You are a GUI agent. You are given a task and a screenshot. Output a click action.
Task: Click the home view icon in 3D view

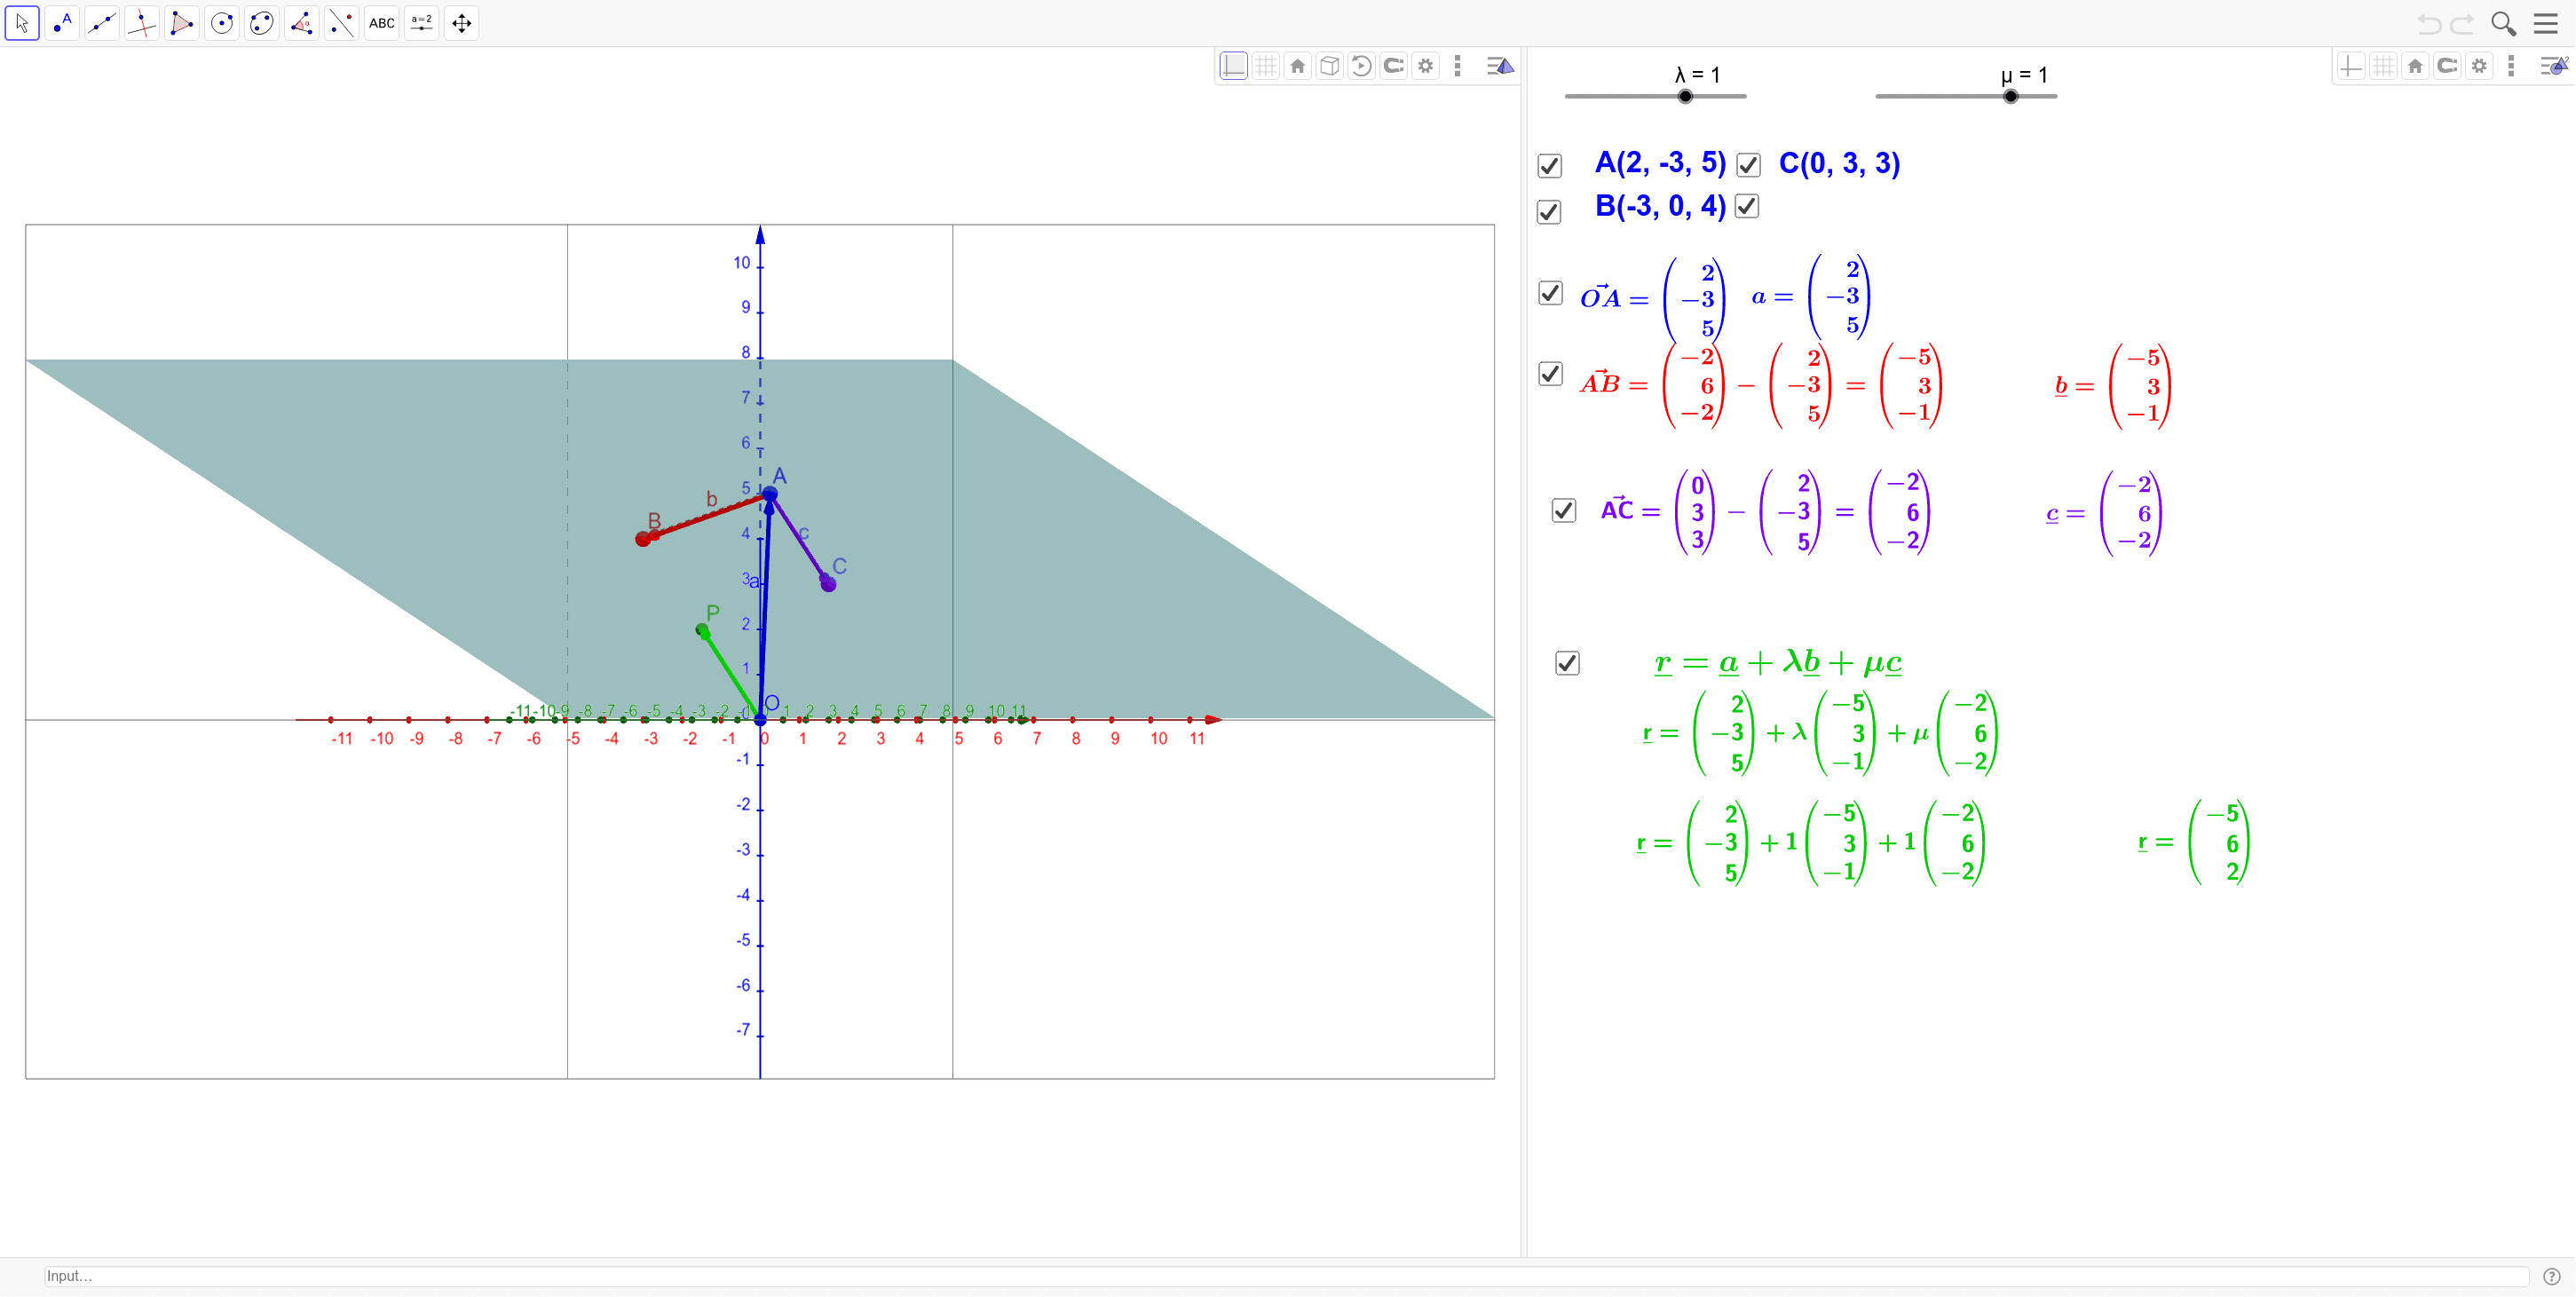(x=1297, y=65)
